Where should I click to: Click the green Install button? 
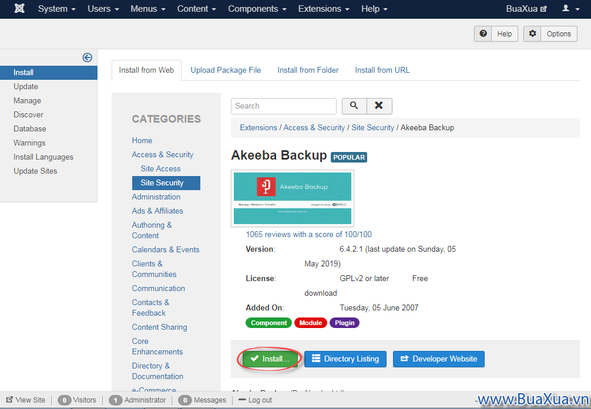click(x=270, y=359)
